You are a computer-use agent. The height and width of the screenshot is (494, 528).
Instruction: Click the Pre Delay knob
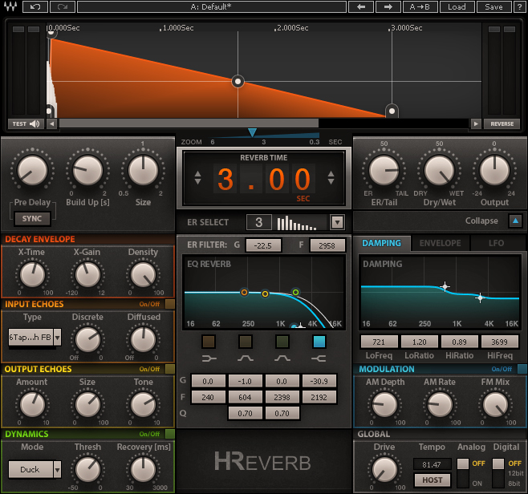click(32, 171)
